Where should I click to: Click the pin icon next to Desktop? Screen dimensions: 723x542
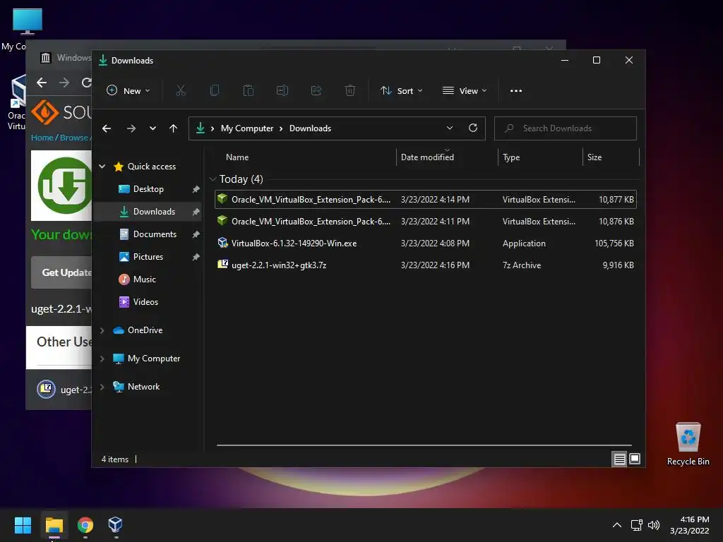tap(196, 189)
